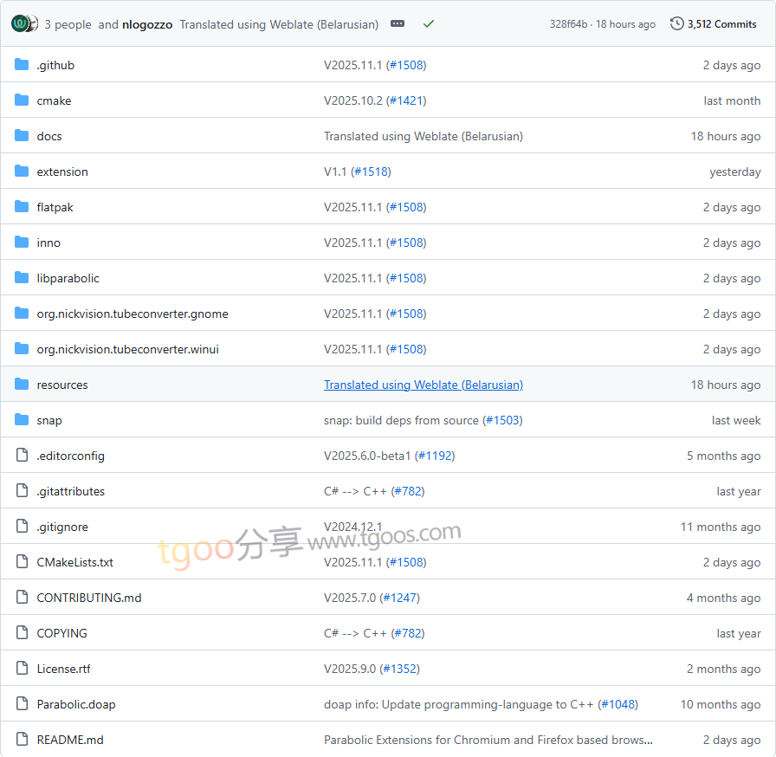Click the CMakeLists.txt file icon

[x=22, y=562]
